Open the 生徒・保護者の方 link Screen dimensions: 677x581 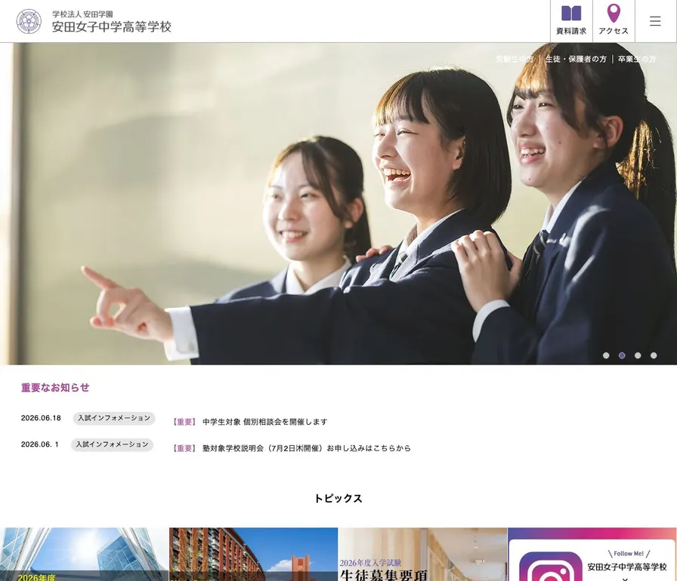pos(576,59)
